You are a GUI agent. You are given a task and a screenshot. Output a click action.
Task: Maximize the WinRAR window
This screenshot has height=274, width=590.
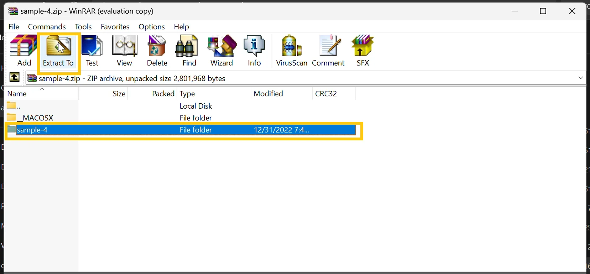pos(543,11)
